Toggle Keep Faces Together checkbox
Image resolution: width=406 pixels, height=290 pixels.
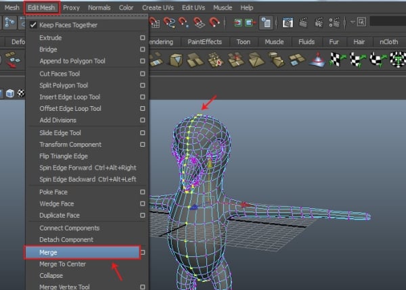[x=33, y=25]
